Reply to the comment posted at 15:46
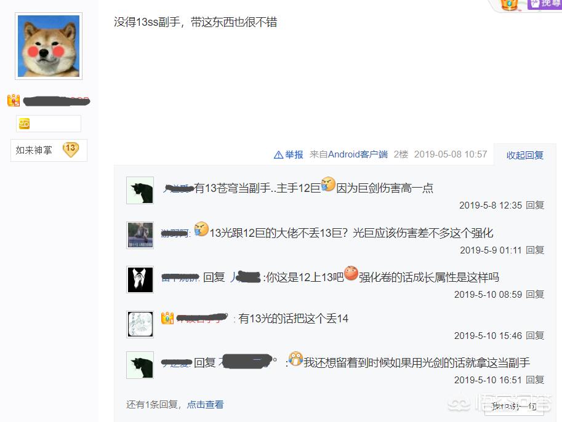 [x=535, y=336]
